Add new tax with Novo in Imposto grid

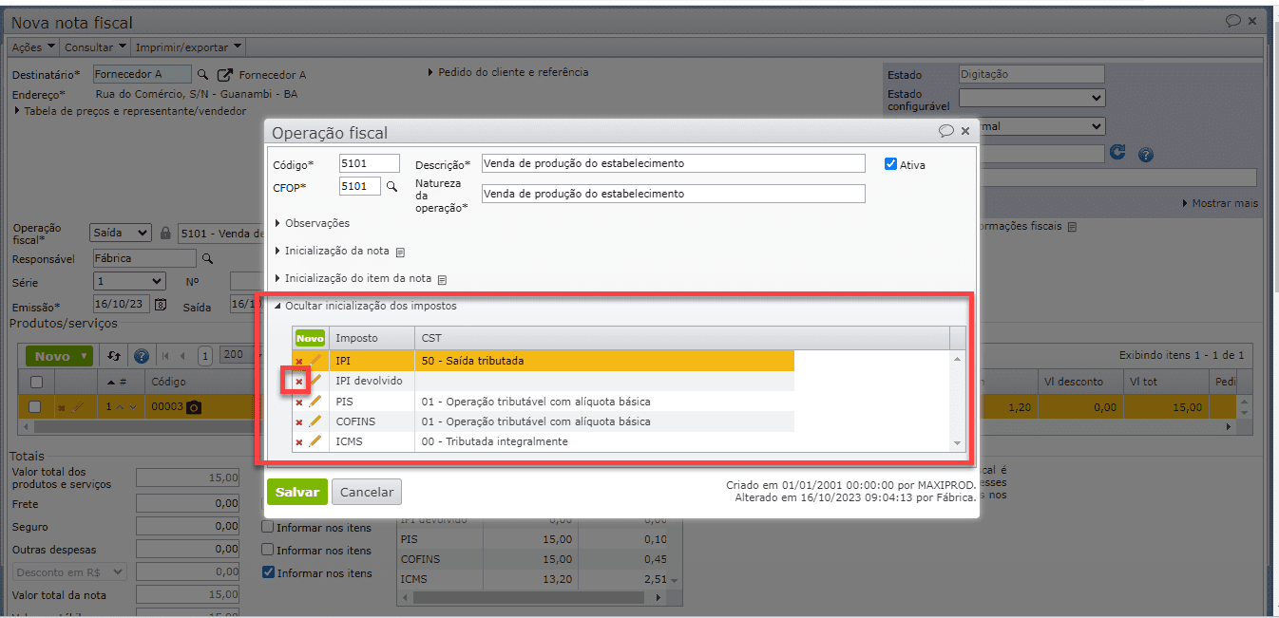point(310,338)
